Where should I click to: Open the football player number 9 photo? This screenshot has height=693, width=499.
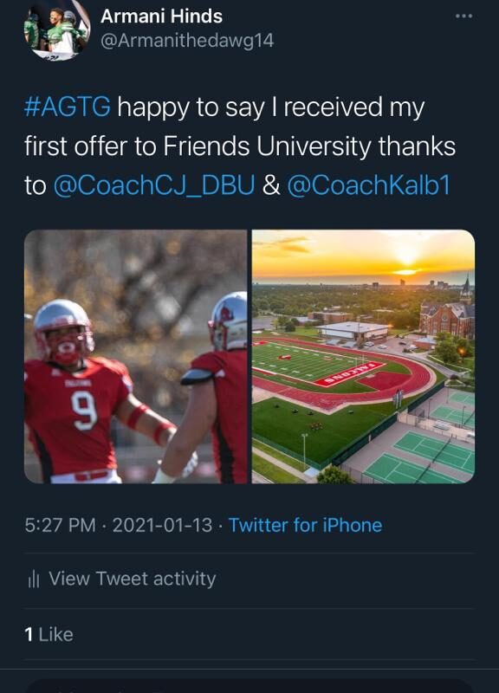point(136,357)
